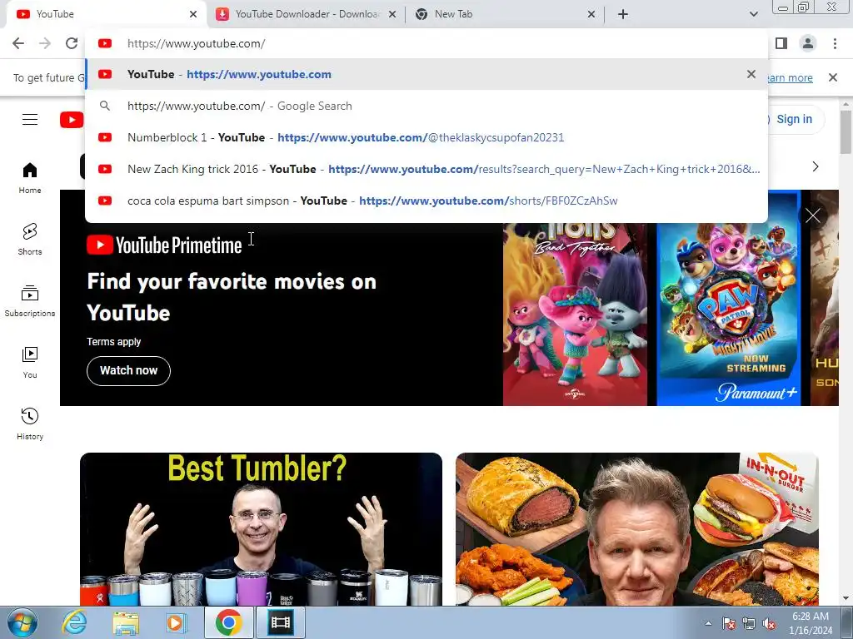Viewport: 853px width, 639px height.
Task: Click the YouTube logo in header
Action: coord(72,120)
